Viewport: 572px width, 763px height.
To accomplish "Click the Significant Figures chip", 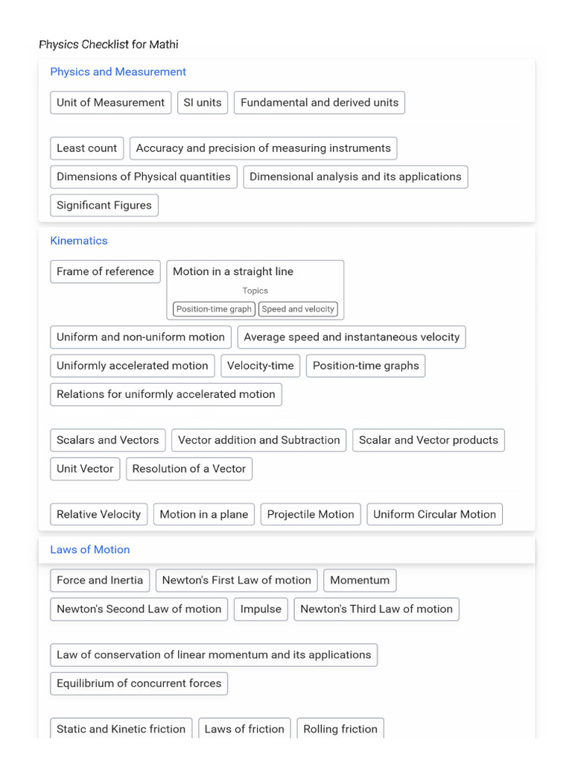I will point(104,206).
